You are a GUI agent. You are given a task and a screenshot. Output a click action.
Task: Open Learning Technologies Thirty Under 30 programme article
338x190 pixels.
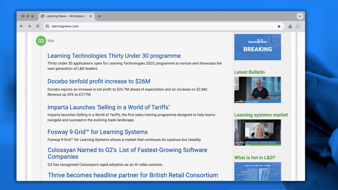tap(114, 56)
